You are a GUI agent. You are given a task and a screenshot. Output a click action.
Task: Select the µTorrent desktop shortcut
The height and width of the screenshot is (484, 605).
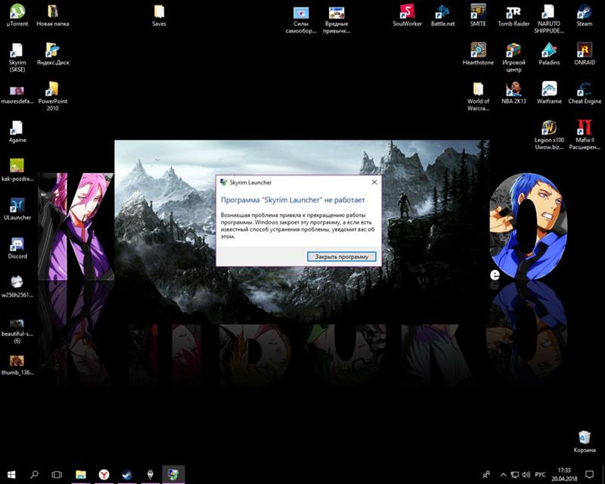[17, 15]
